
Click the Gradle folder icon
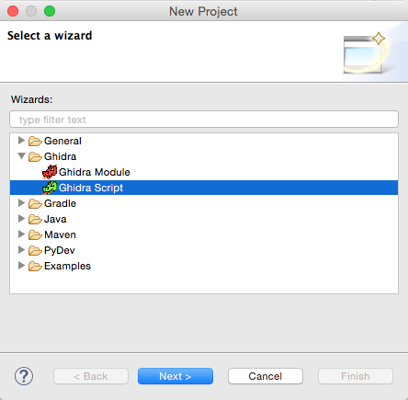point(35,203)
